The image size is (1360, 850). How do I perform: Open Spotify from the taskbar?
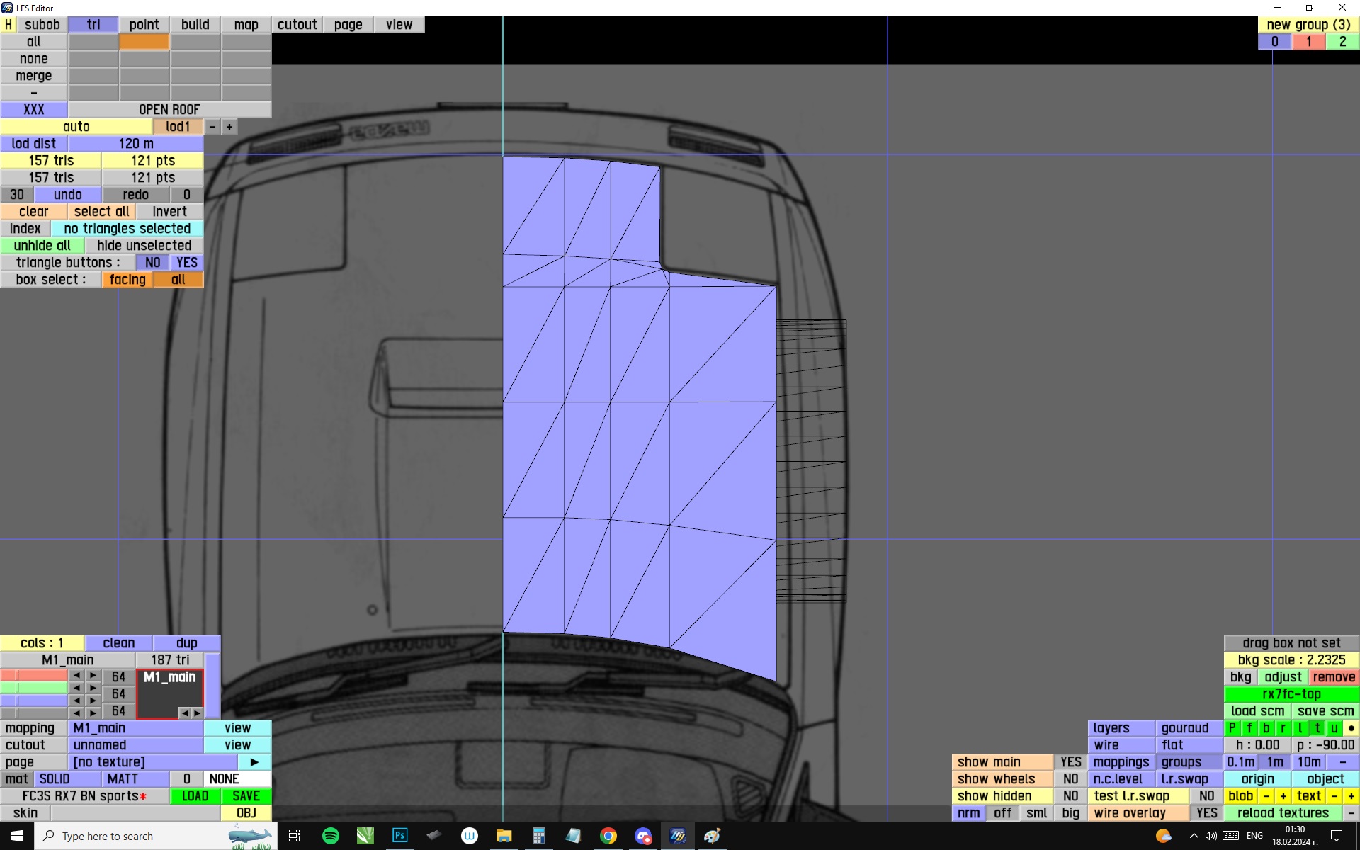tap(330, 836)
